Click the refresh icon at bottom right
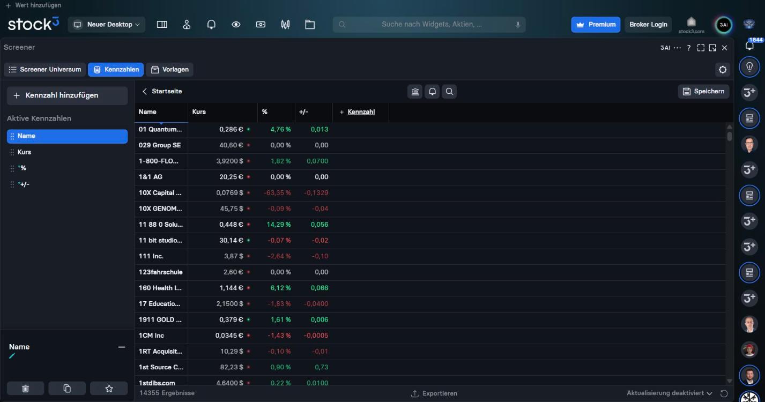765x402 pixels. [724, 393]
